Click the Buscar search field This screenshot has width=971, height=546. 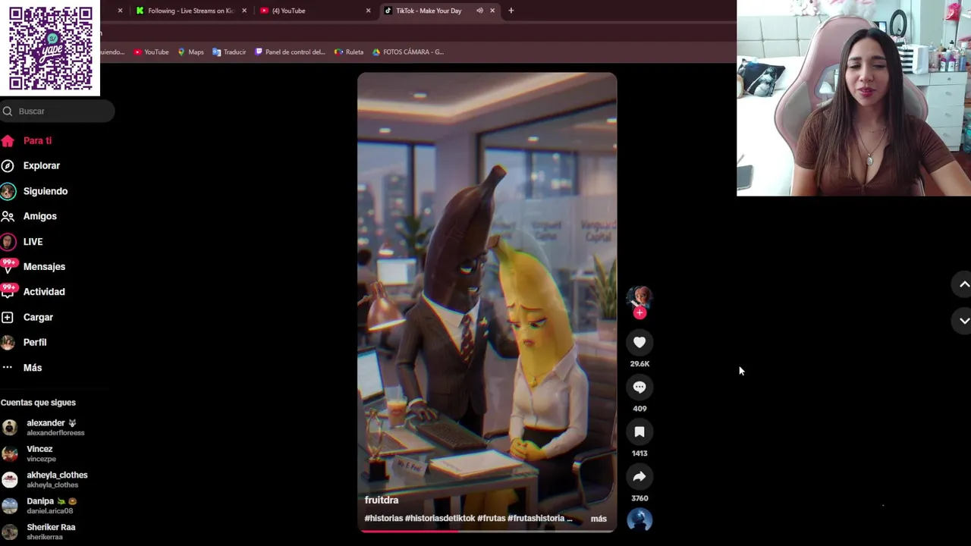(57, 111)
